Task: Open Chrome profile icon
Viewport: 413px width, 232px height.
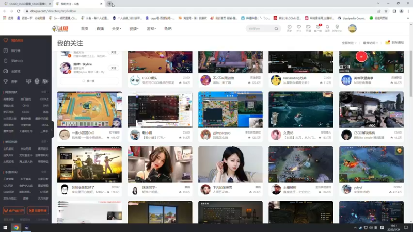Action: [402, 11]
